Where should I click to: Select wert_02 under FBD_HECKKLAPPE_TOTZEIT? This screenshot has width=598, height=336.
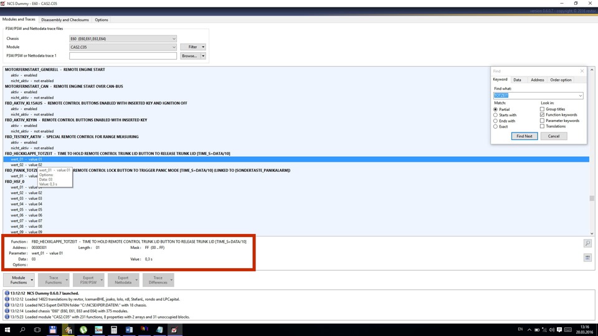point(296,165)
